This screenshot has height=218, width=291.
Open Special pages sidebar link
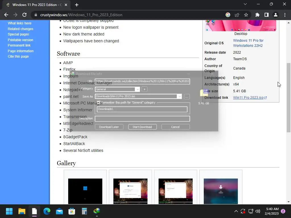[x=18, y=34]
